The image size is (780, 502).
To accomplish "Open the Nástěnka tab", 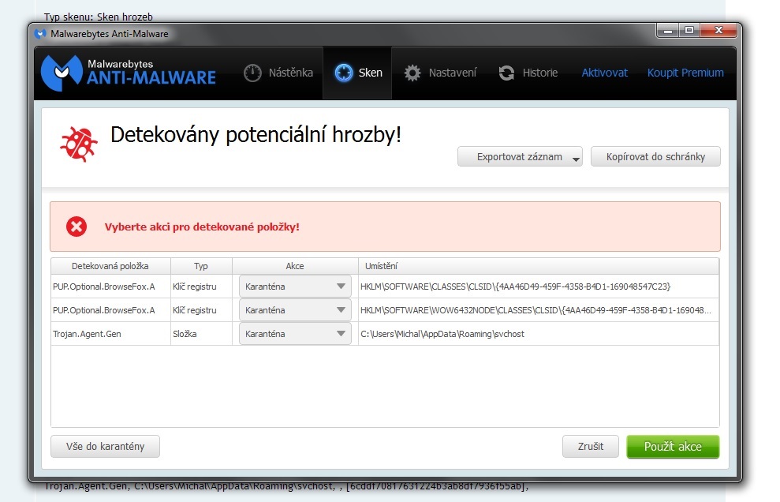I will coord(278,73).
